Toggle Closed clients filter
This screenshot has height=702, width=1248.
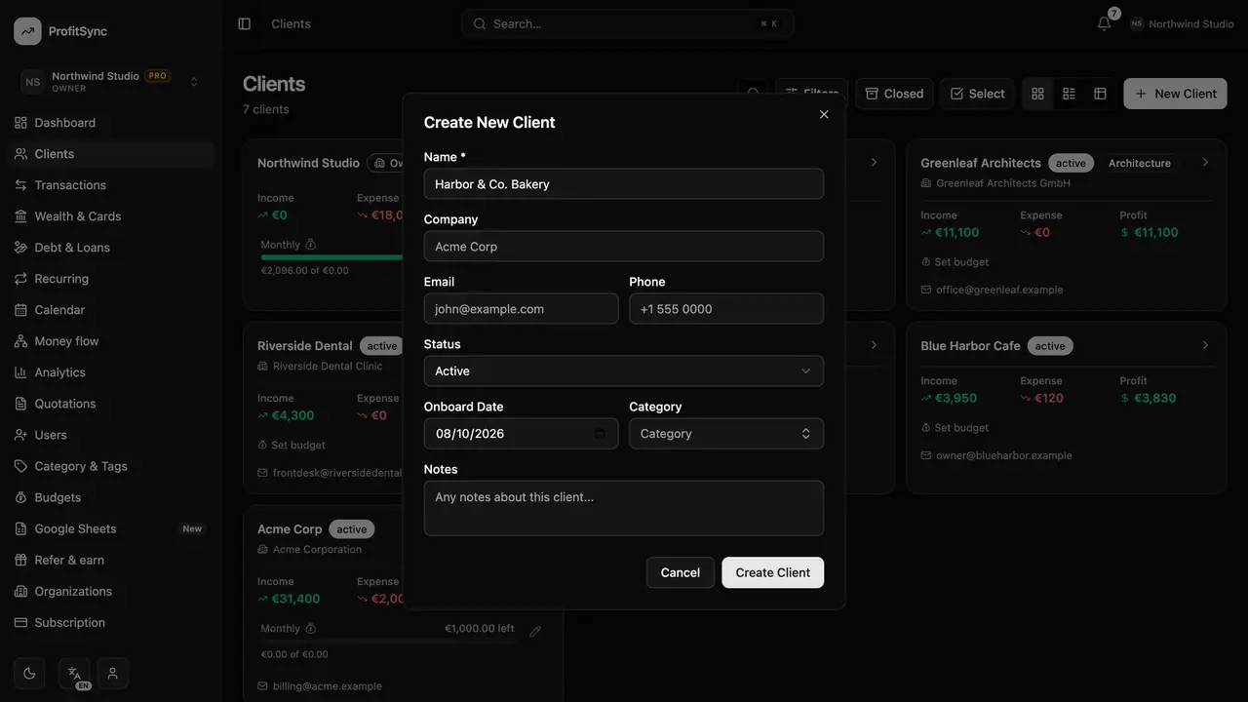894,94
